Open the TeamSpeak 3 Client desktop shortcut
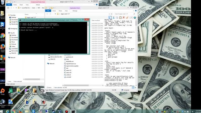The width and height of the screenshot is (201, 113). 3,103
